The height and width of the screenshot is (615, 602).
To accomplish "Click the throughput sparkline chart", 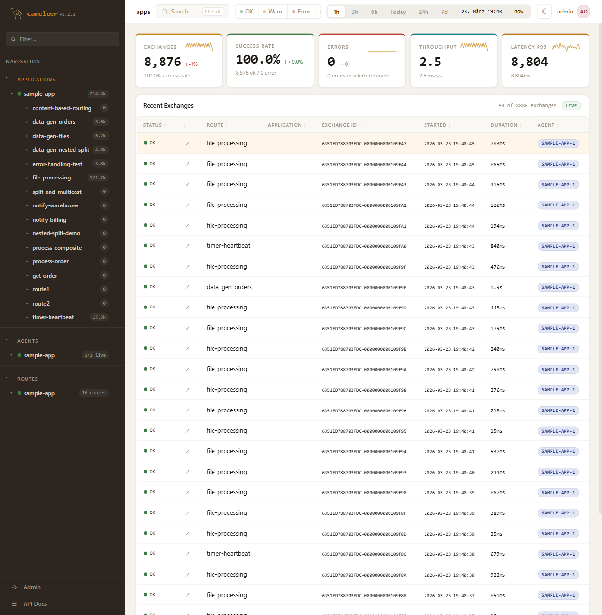I will 474,46.
